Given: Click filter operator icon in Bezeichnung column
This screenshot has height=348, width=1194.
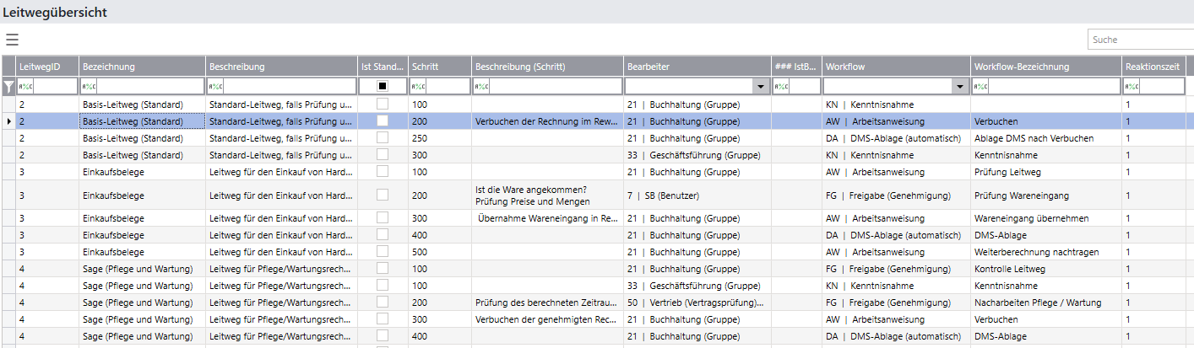Looking at the screenshot, I should pos(89,86).
